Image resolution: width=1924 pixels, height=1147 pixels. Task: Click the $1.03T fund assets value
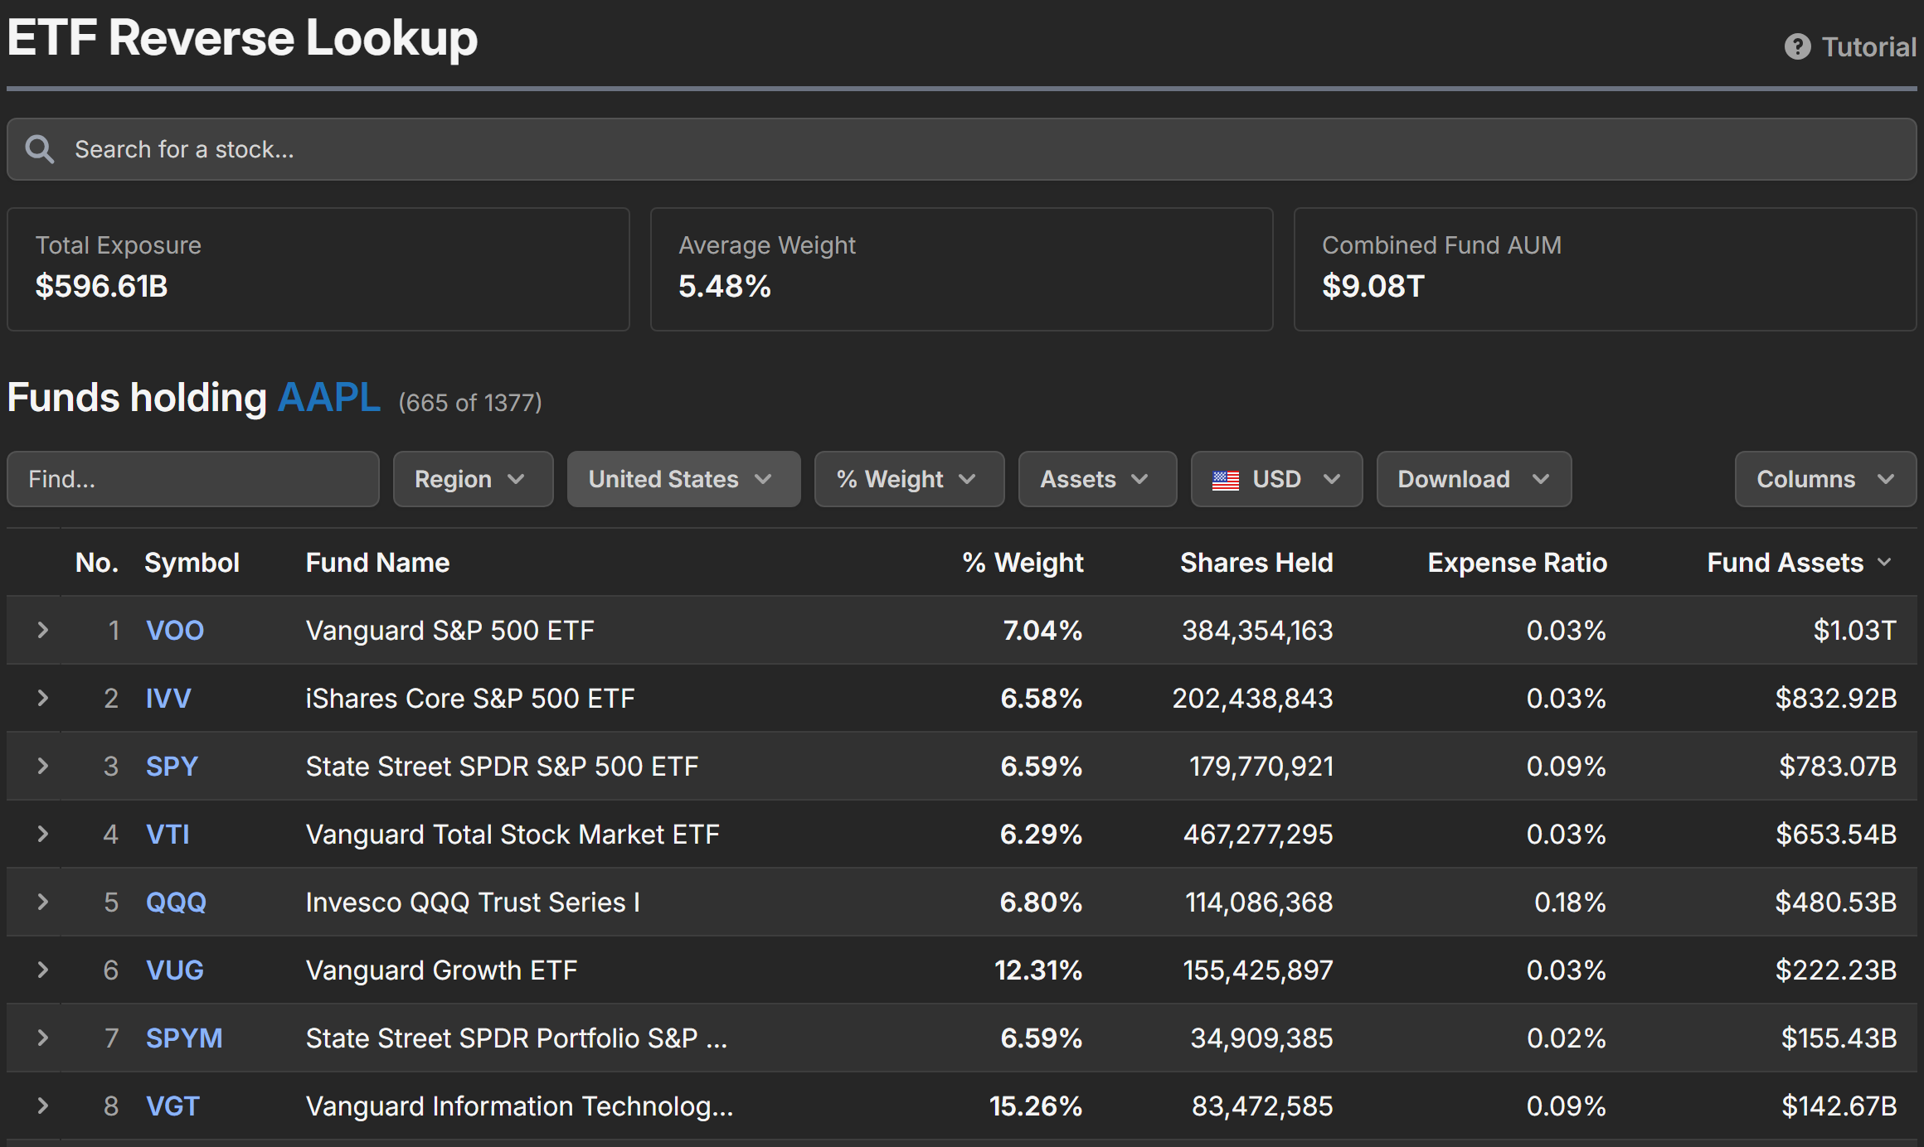1855,631
